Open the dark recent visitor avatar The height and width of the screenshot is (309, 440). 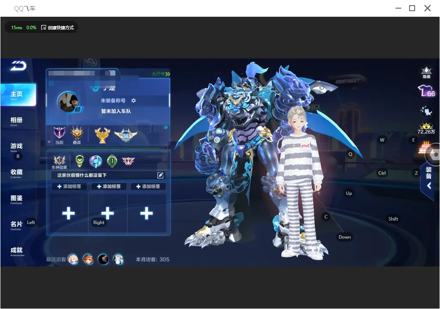103,259
